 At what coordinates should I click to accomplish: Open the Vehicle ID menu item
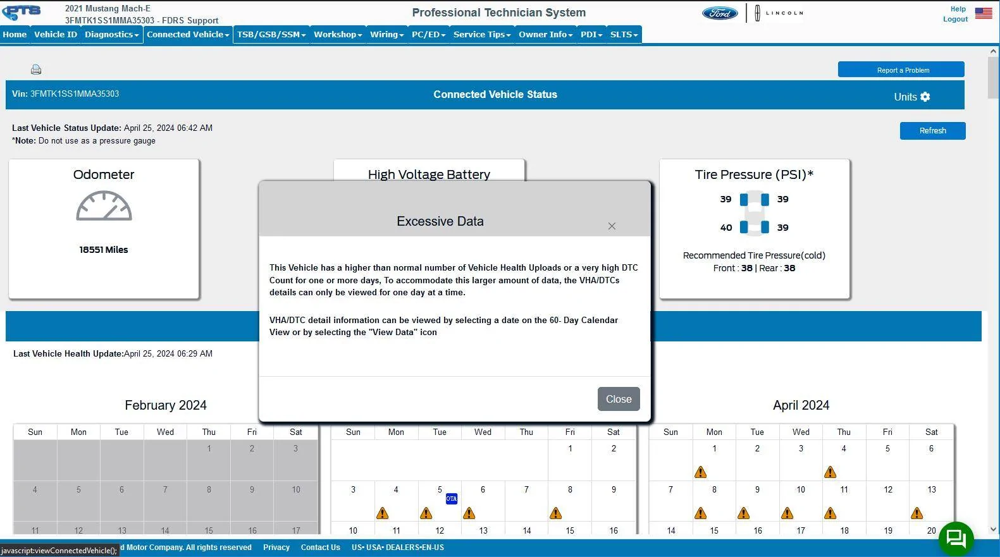(56, 35)
